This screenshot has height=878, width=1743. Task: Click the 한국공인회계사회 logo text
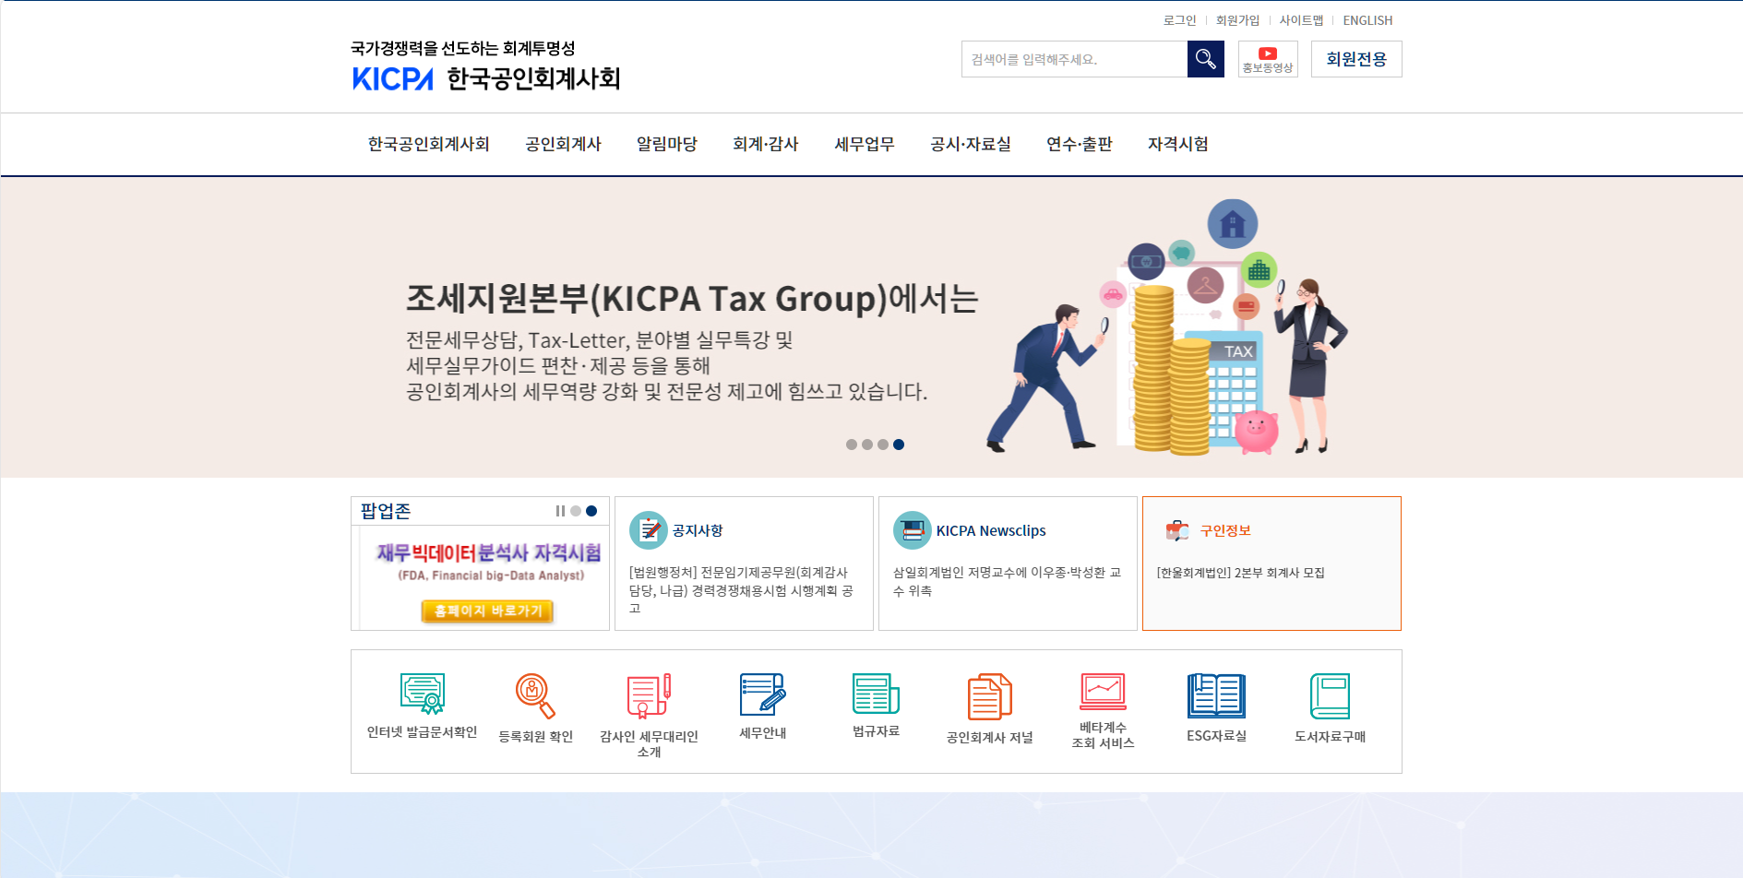click(533, 79)
